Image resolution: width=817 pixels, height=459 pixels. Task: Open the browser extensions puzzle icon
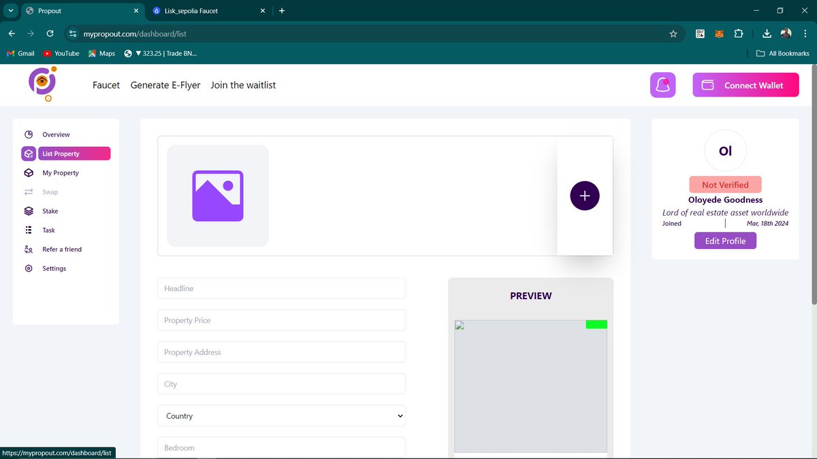[739, 33]
